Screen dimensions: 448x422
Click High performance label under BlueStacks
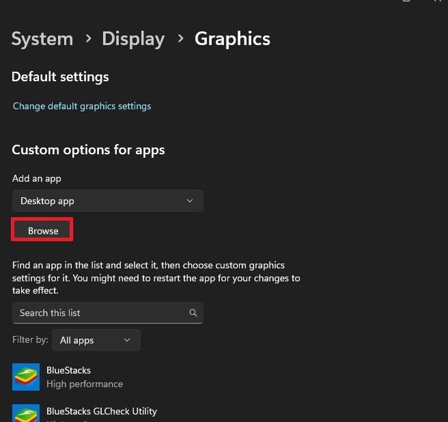click(85, 384)
